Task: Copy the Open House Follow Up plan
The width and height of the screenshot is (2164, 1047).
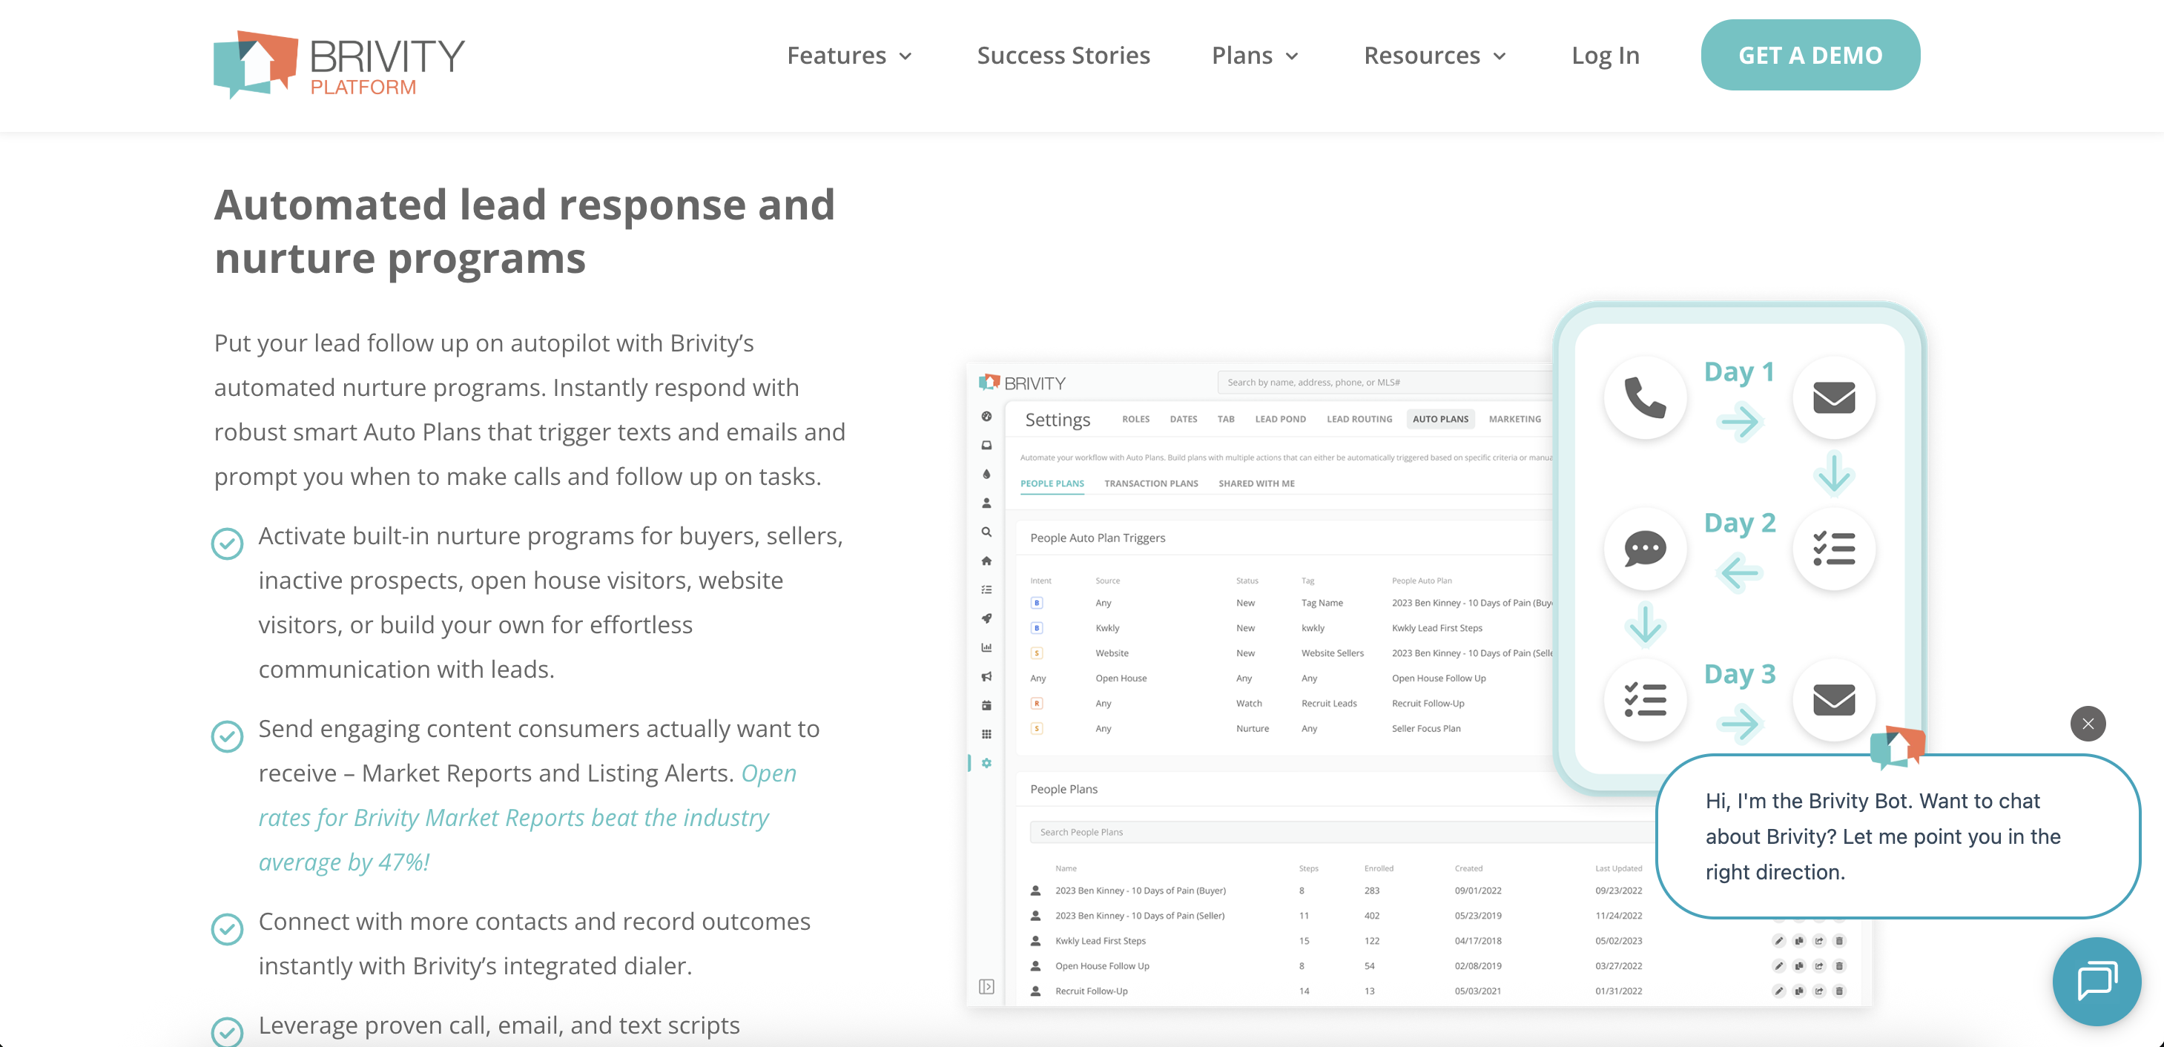Action: coord(1799,966)
